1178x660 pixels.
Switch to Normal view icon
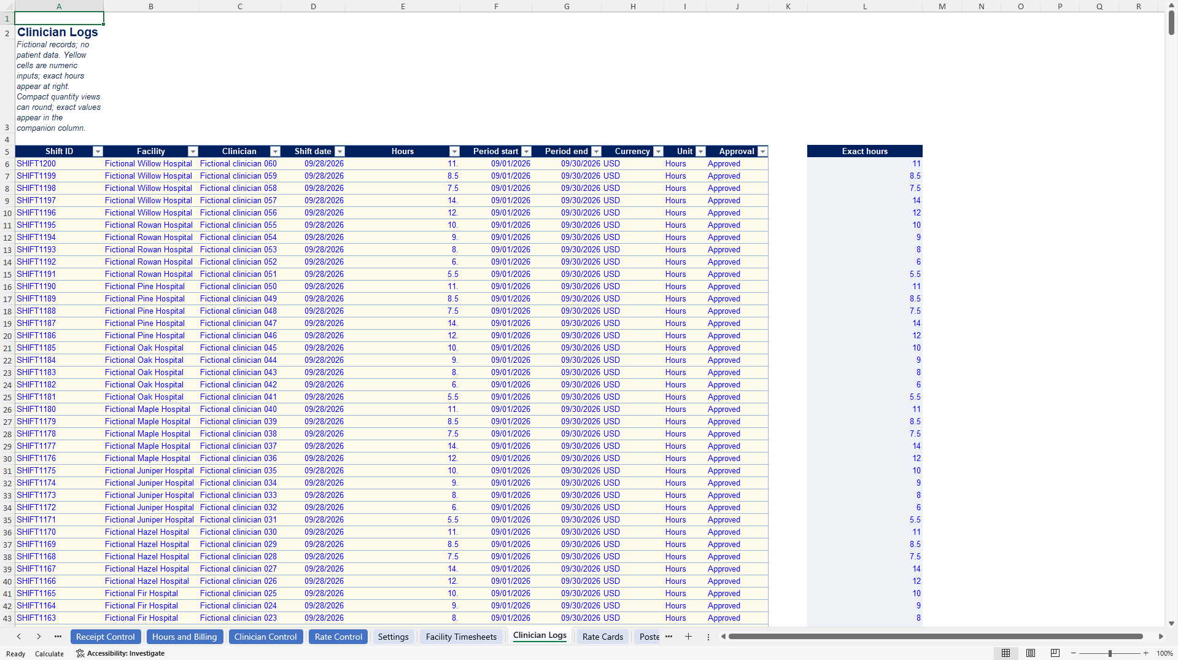(1006, 653)
